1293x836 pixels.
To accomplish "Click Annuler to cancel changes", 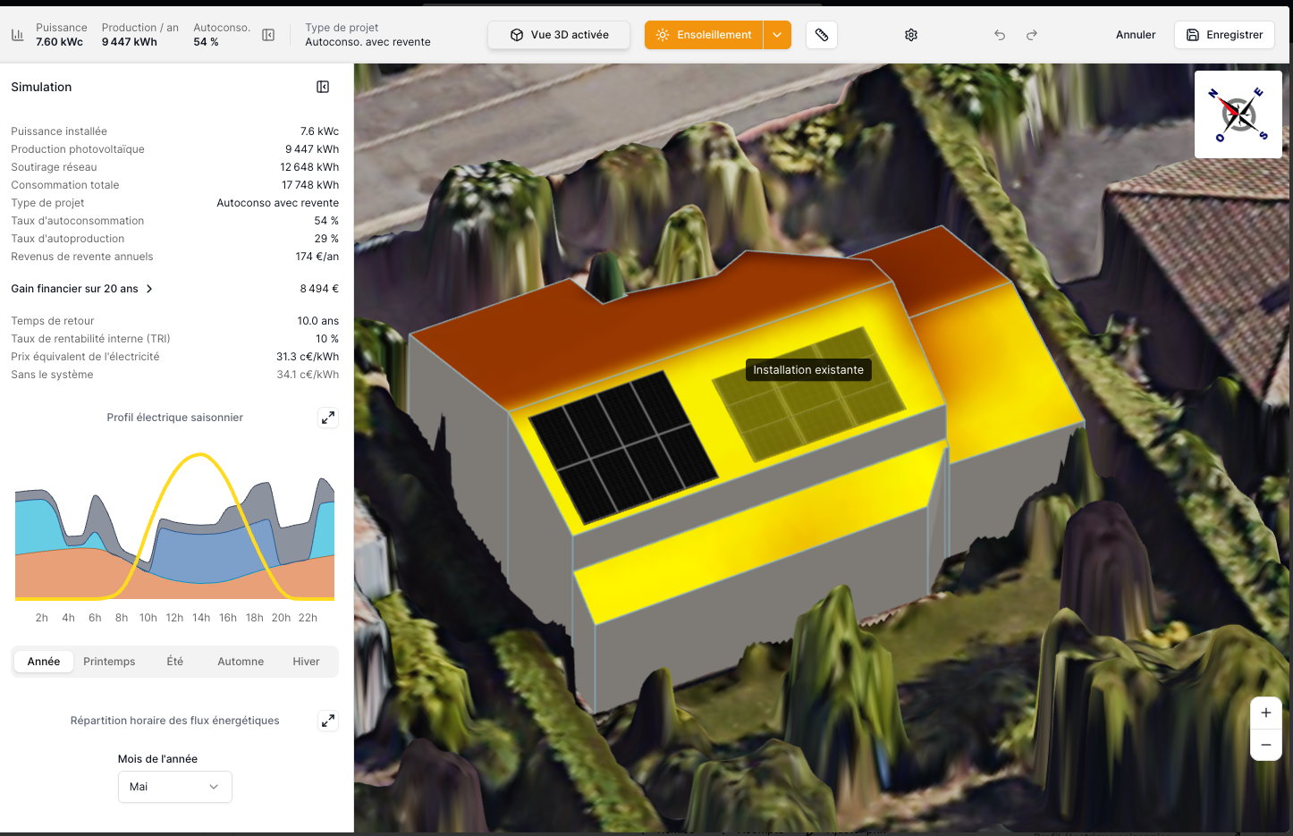I will (x=1136, y=35).
